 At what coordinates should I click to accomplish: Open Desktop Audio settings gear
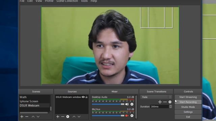click(132, 104)
